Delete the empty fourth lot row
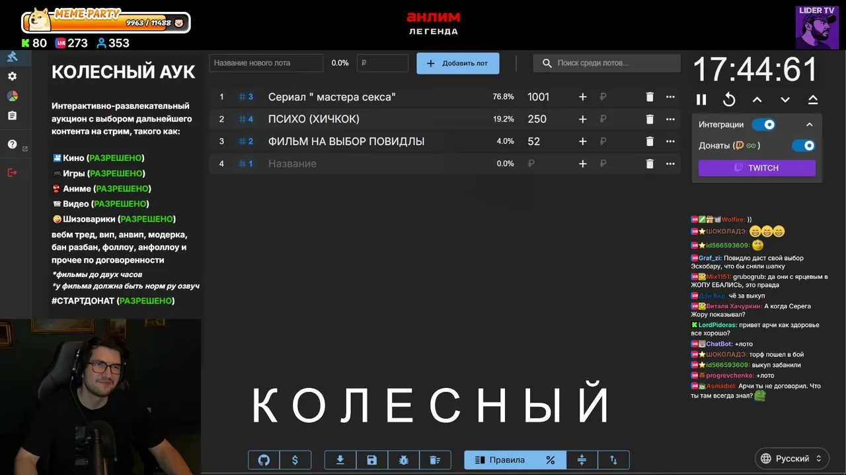Screen dimensions: 846x475 click(650, 164)
